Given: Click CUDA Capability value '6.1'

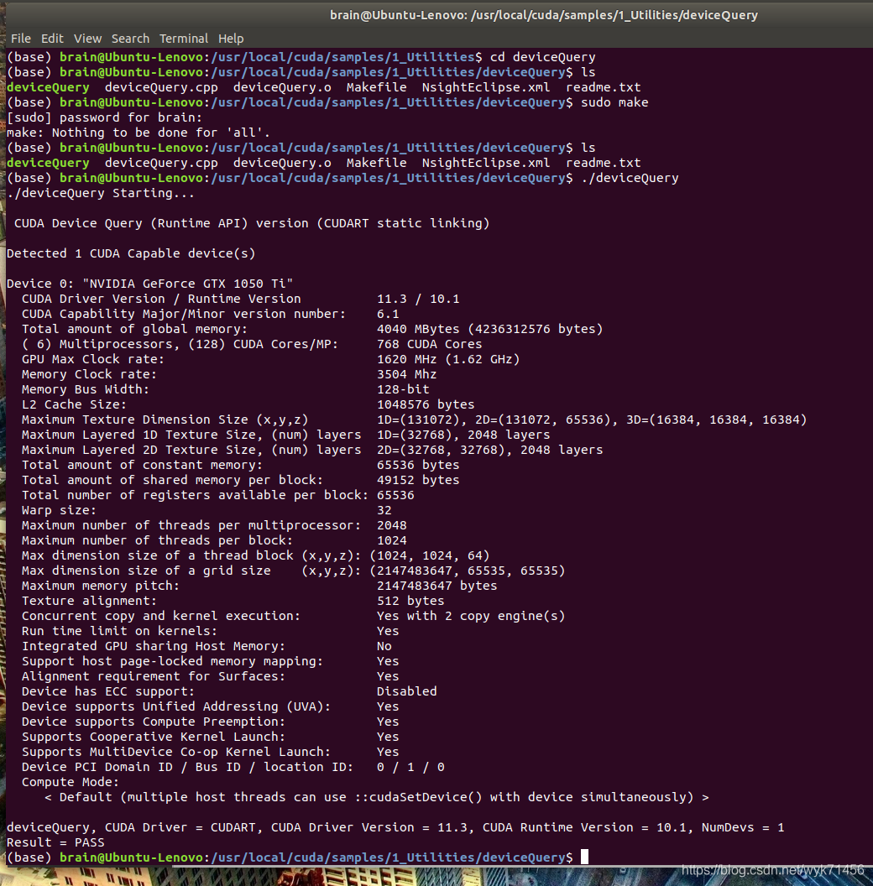Looking at the screenshot, I should pos(388,314).
